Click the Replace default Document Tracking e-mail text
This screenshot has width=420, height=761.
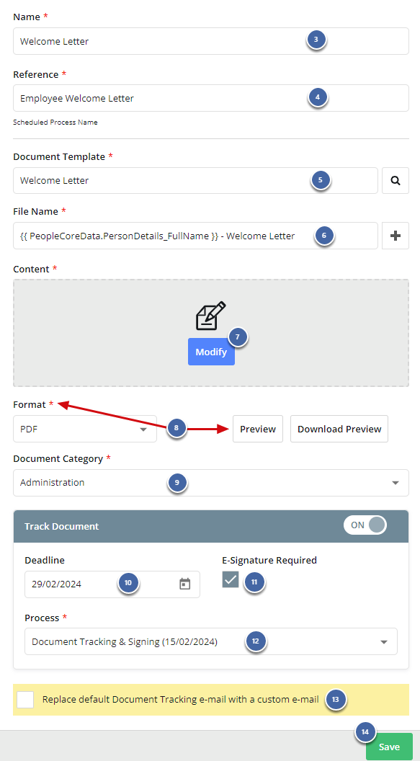pyautogui.click(x=180, y=699)
